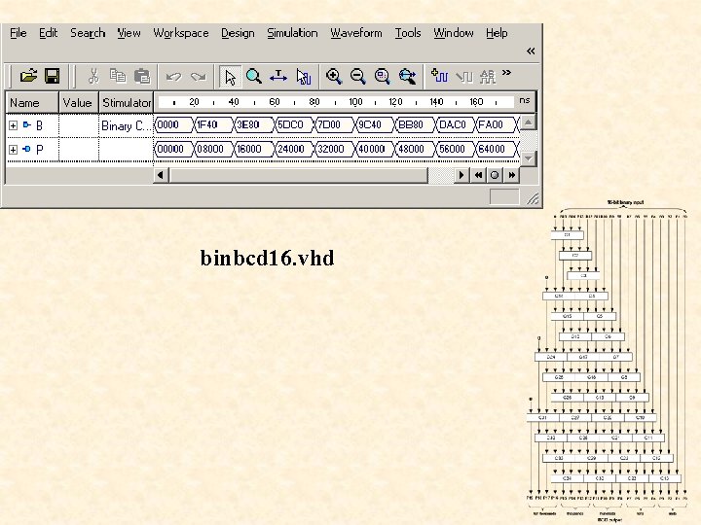
Task: Open the Design menu
Action: coord(238,33)
